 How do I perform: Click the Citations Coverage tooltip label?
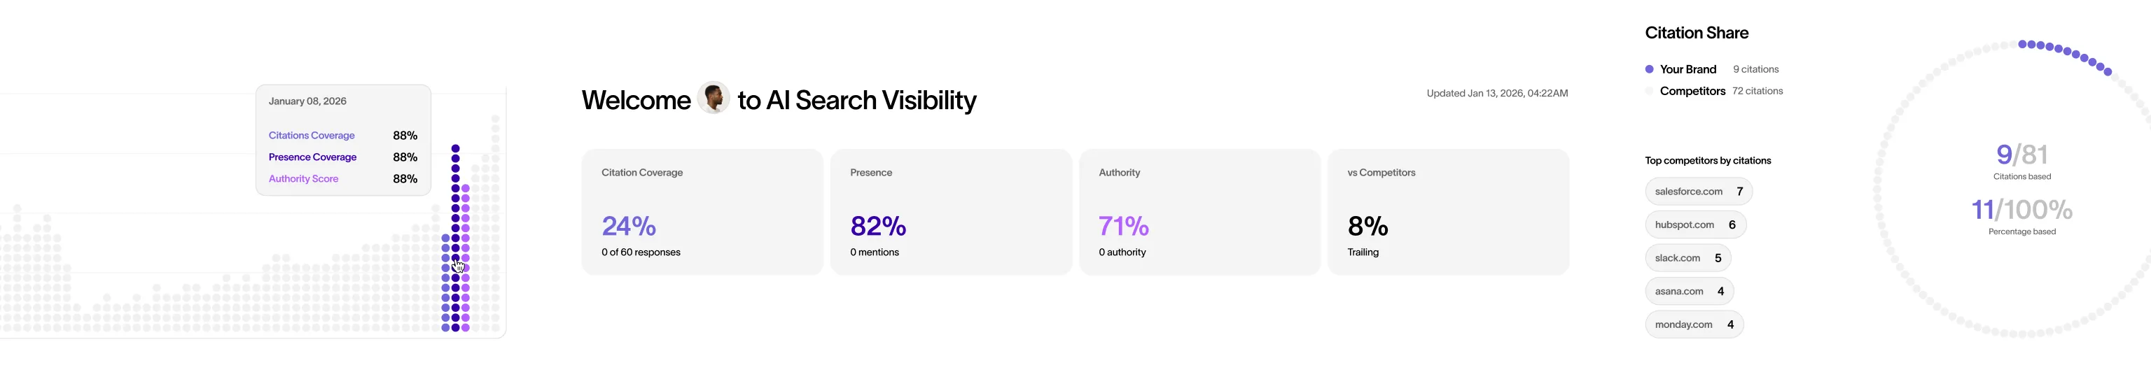tap(312, 136)
